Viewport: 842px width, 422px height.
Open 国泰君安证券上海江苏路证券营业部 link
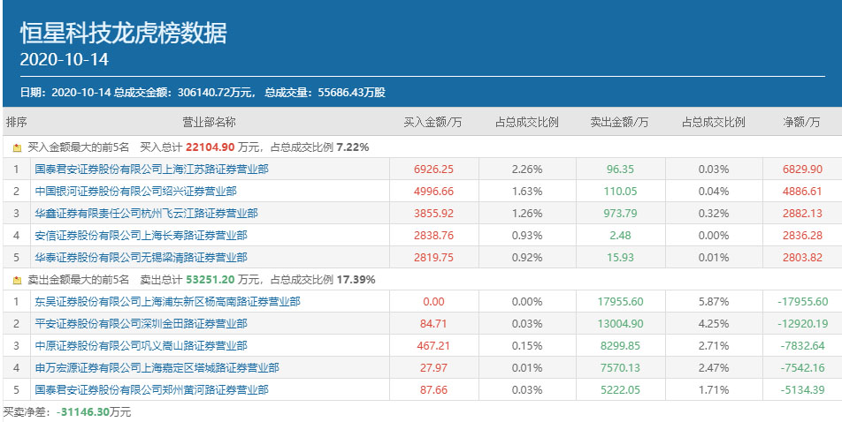pyautogui.click(x=151, y=170)
